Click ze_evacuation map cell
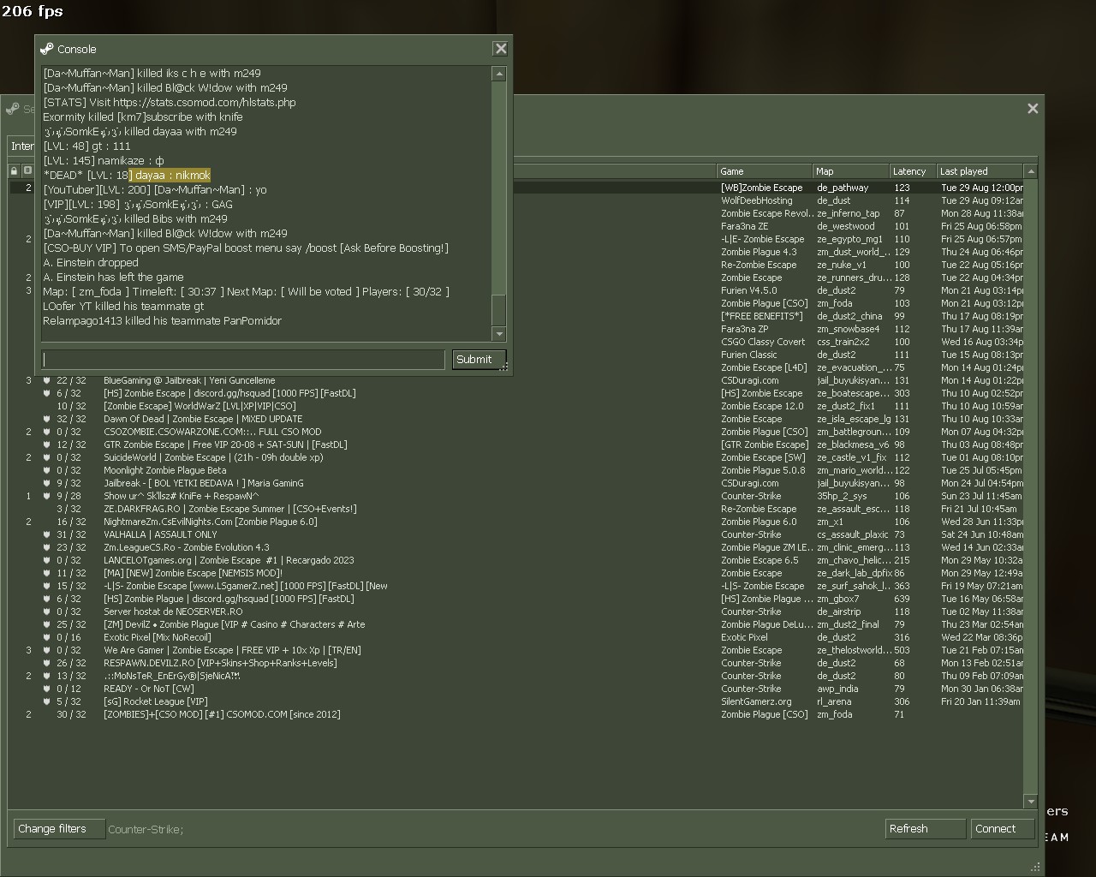Image resolution: width=1096 pixels, height=877 pixels. click(854, 367)
